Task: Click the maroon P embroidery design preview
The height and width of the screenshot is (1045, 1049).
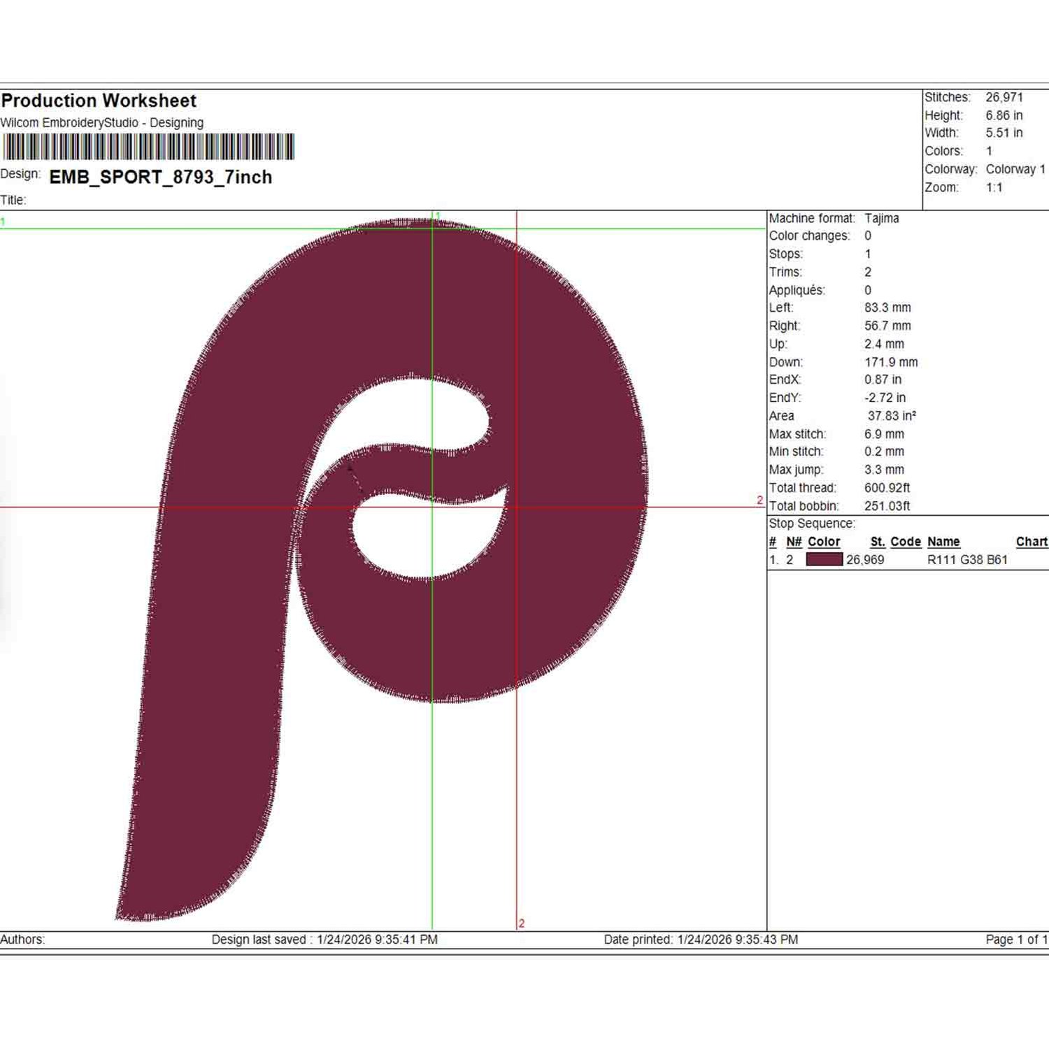Action: point(382,570)
